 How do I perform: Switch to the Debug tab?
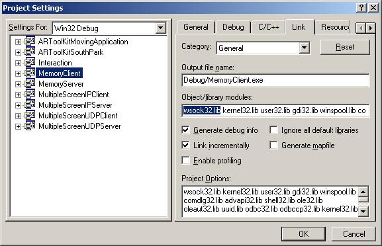click(x=233, y=27)
